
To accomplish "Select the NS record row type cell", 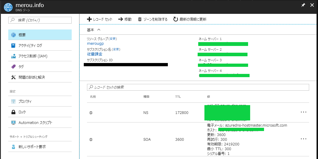I will (x=146, y=112).
